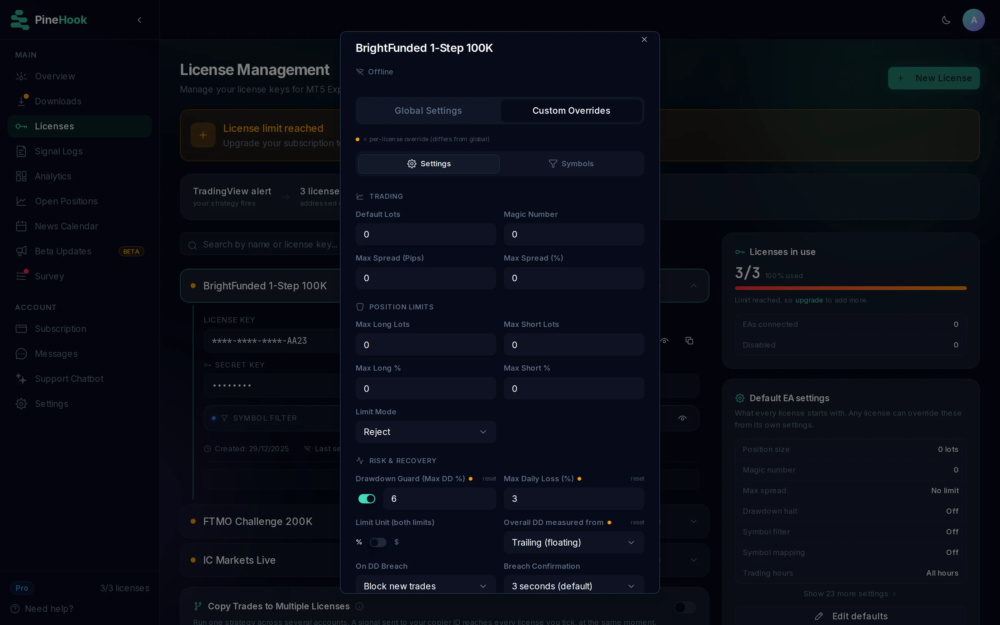Show symbol filter with eye icon
This screenshot has height=625, width=1000.
tap(682, 418)
